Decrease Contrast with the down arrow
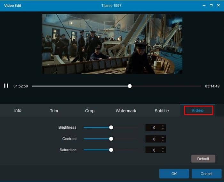The height and width of the screenshot is (182, 224). (163, 140)
